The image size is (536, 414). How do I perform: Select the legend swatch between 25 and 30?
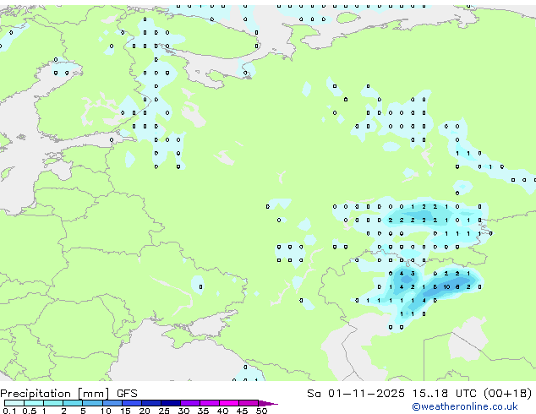(x=170, y=403)
